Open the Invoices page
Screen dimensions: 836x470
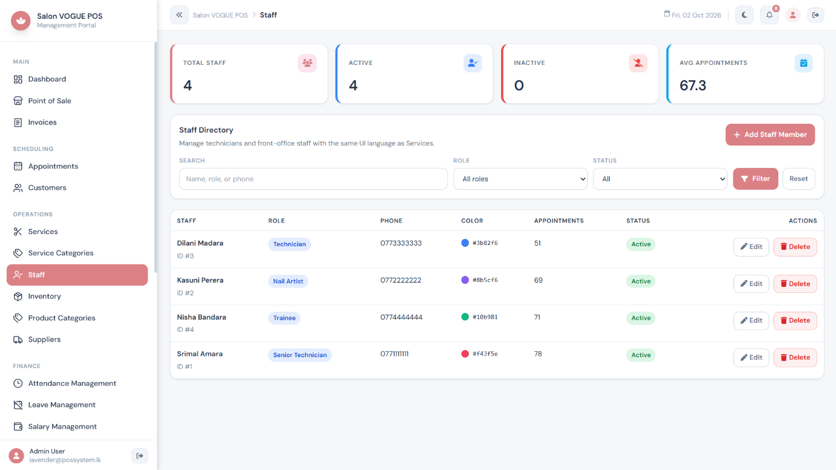click(x=77, y=123)
